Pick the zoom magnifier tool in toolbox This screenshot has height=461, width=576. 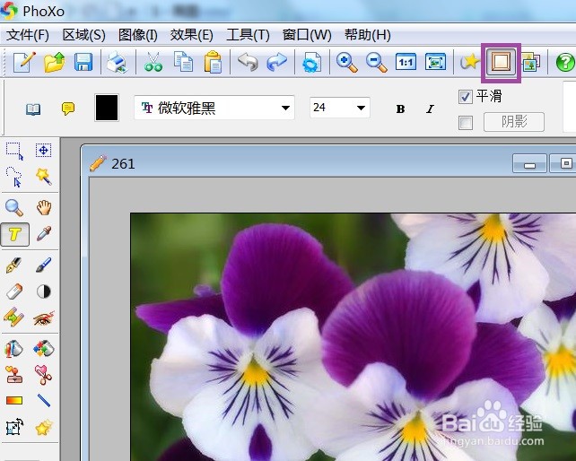point(14,207)
